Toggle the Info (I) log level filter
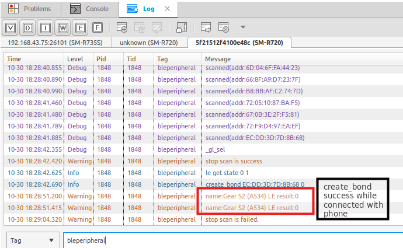Viewport: 403px width, 248px height. pyautogui.click(x=46, y=27)
